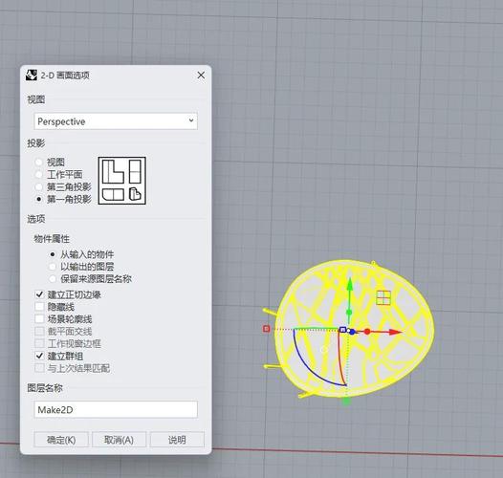Viewport: 503px width, 478px height.
Task: Click the green Y-axis gumball arrow
Action: (x=350, y=285)
